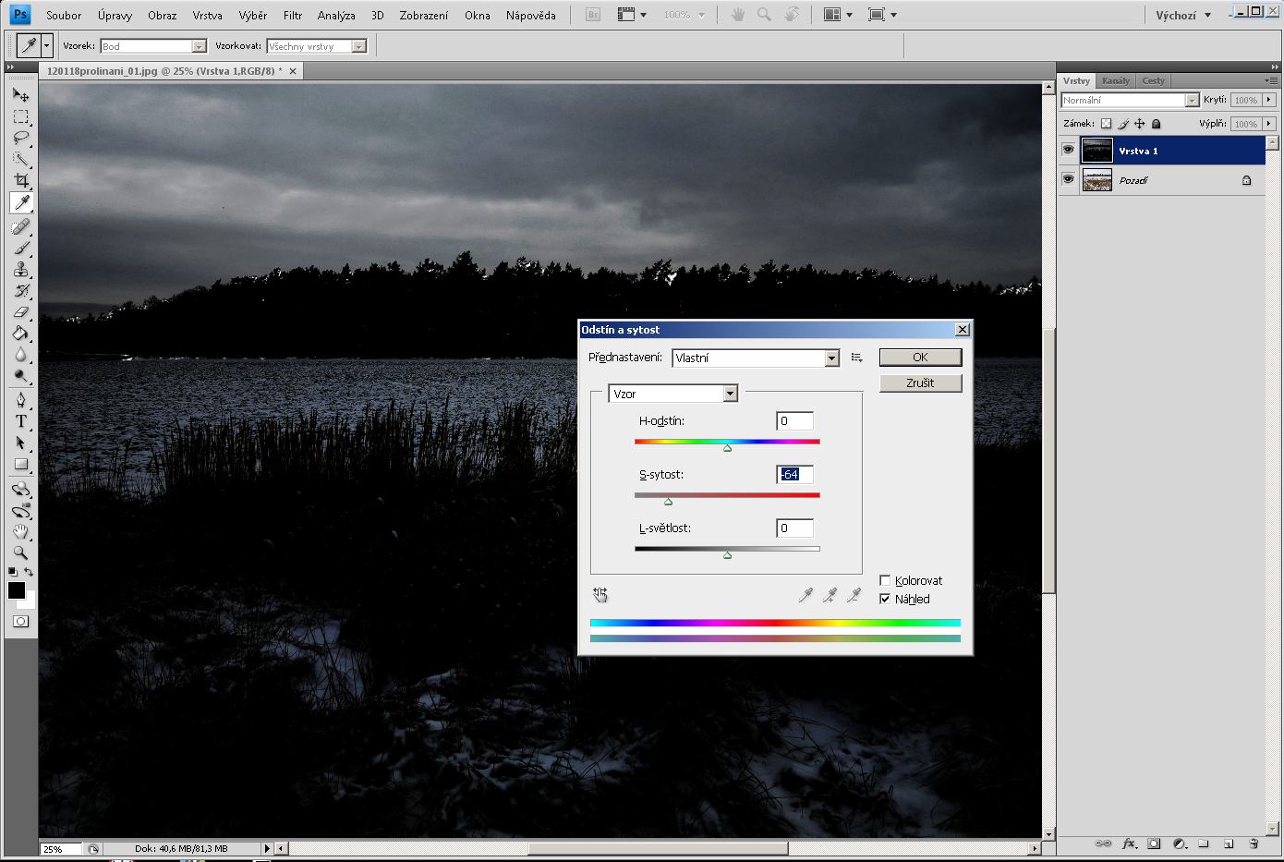
Task: Select the Zoom tool in the toolbox
Action: (x=20, y=552)
